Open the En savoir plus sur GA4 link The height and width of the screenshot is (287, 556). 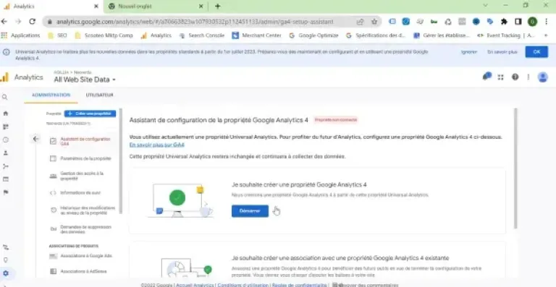pyautogui.click(x=156, y=145)
